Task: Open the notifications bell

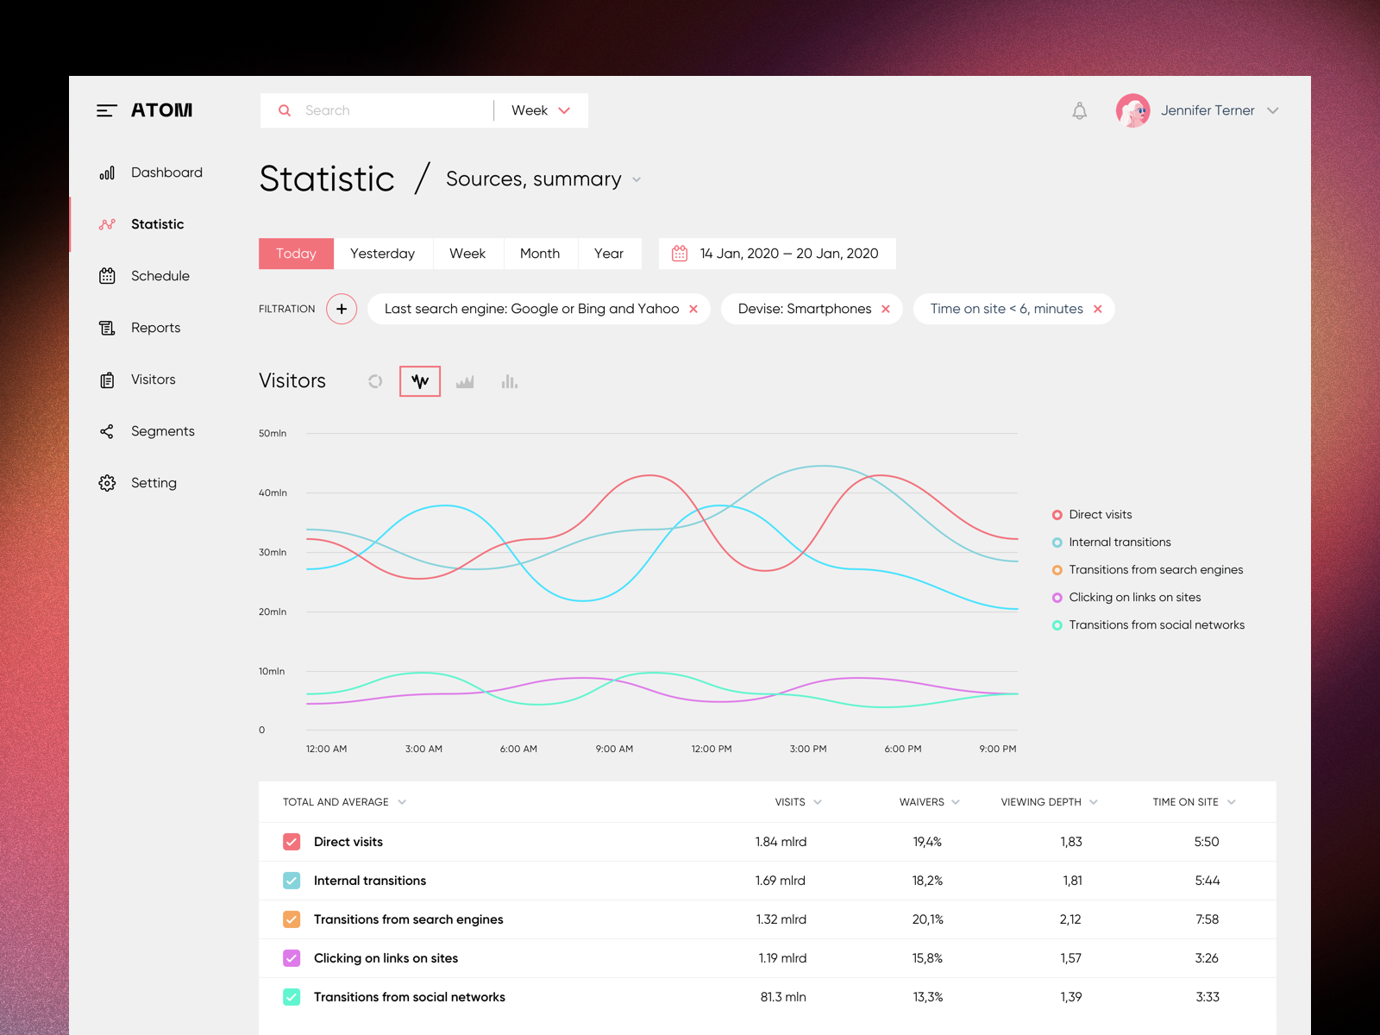Action: 1079,110
